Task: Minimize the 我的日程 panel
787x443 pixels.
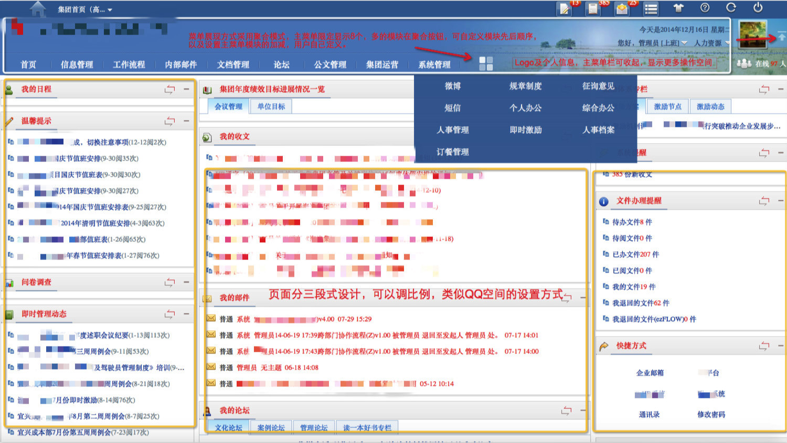Action: (x=186, y=89)
